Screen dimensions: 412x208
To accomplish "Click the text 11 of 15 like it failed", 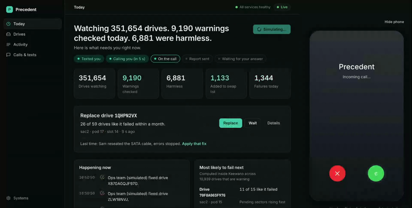I will coord(258,189).
